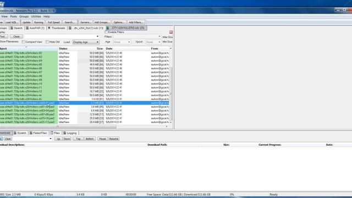Expand the Find text combo box arrow
Image resolution: width=352 pixels, height=198 pixels.
pyautogui.click(x=97, y=36)
